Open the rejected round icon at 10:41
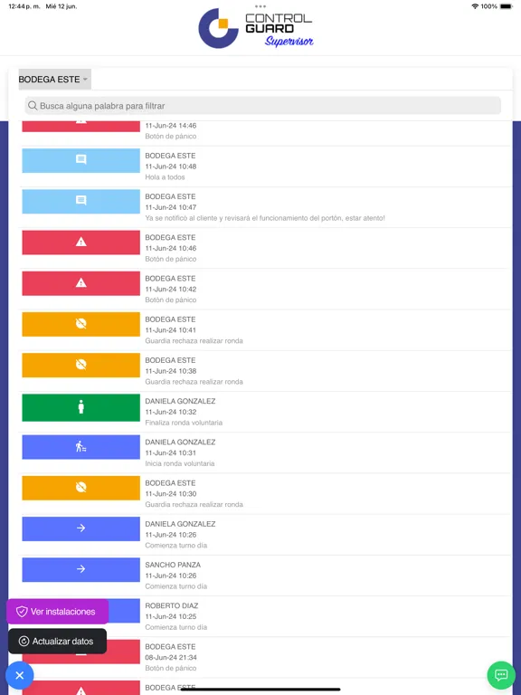521x695 pixels. [81, 324]
